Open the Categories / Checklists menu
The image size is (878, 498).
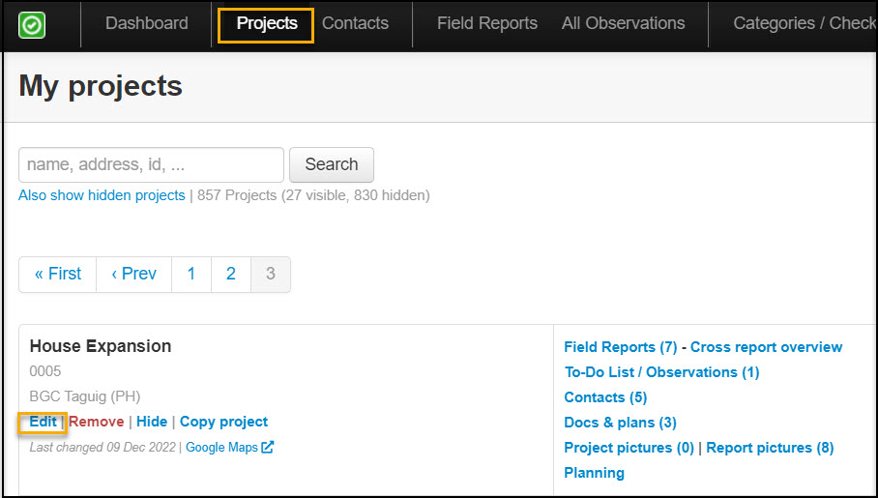coord(805,24)
